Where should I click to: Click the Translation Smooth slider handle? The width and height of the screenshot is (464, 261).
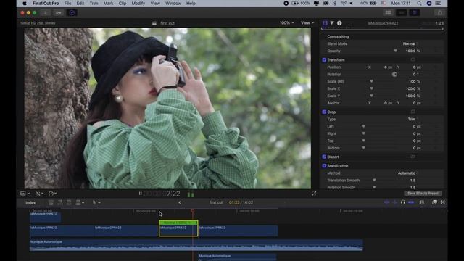[374, 181]
